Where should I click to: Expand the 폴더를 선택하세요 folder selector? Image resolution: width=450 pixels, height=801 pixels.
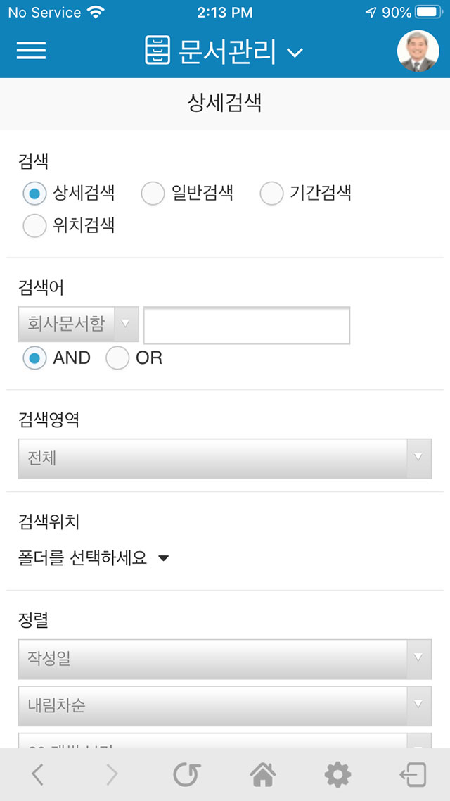94,558
